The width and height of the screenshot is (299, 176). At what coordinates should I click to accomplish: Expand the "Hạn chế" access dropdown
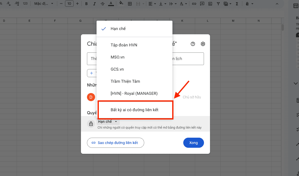[108, 122]
